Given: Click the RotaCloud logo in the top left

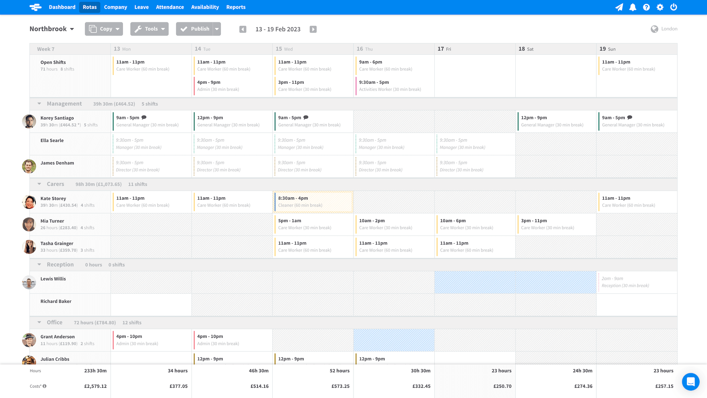Looking at the screenshot, I should point(35,7).
